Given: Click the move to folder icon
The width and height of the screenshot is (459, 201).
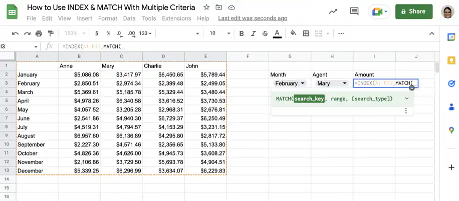Looking at the screenshot, I should pos(218,7).
